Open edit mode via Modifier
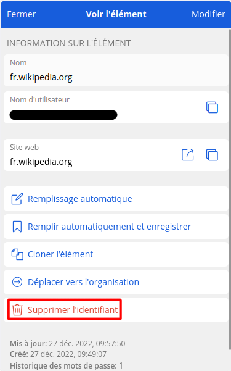Viewport: 231px width, 371px height. coord(208,14)
